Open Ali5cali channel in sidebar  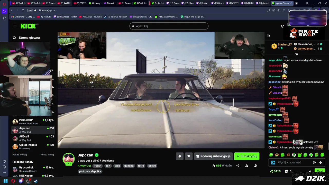click(x=33, y=138)
